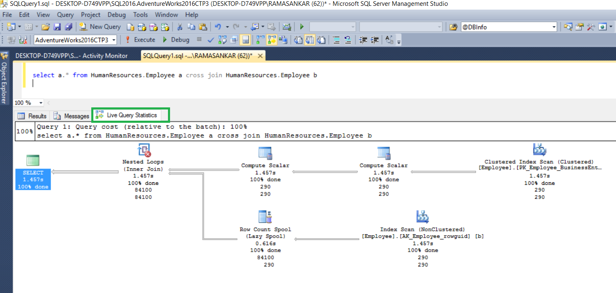Screen dimensions: 616x293
Task: Close the SQLQuery1.sql tab
Action: 260,56
